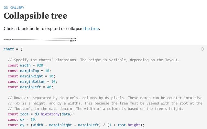Open the D3 breadcrumb link
The width and height of the screenshot is (207, 129).
5,7
